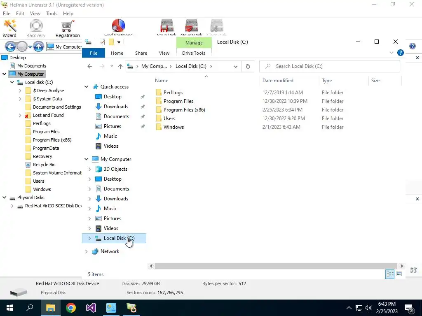Open the Share ribbon tab in Explorer

click(x=141, y=53)
